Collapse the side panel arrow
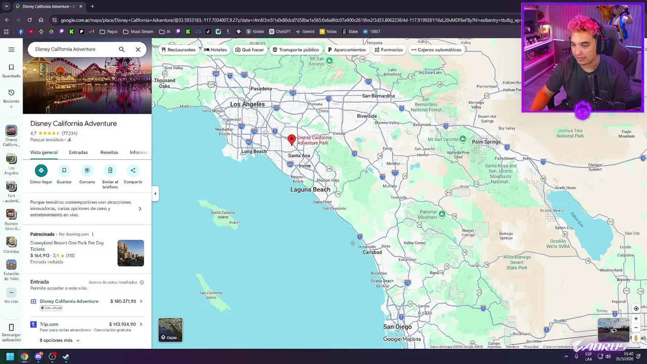The image size is (647, 364). (x=155, y=194)
